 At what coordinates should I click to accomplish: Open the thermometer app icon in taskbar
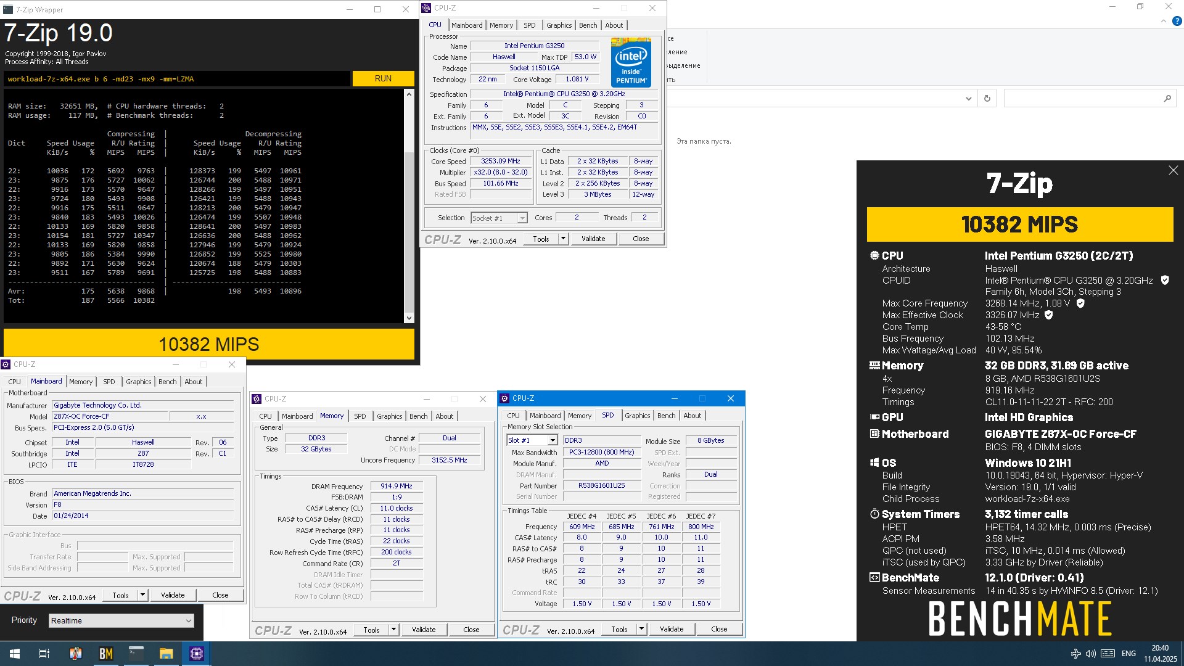pyautogui.click(x=76, y=654)
